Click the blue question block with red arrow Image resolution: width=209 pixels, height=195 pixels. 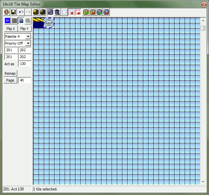pos(107,12)
